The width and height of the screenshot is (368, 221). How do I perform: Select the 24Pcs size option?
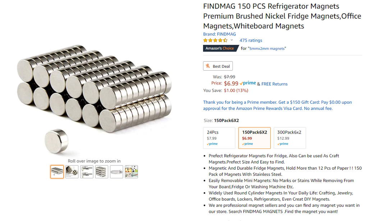pyautogui.click(x=219, y=138)
